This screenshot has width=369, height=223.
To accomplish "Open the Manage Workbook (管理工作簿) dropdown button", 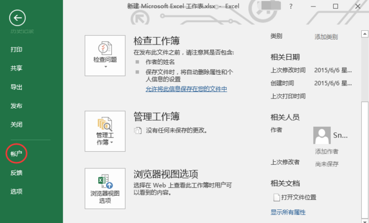I will (x=105, y=131).
